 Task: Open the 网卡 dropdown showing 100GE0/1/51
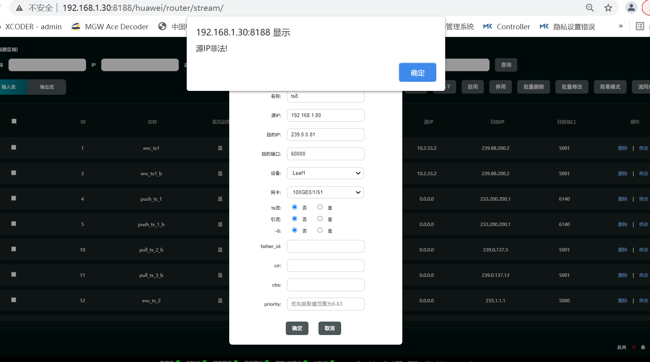click(325, 192)
